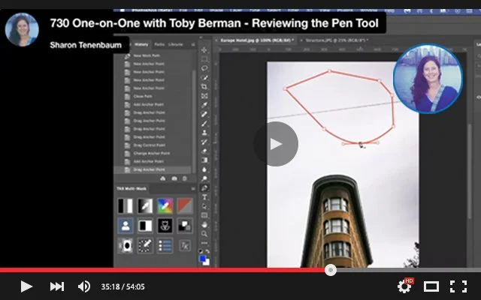Click the document window vertical scrollbar
481x300 pixels.
(469, 172)
